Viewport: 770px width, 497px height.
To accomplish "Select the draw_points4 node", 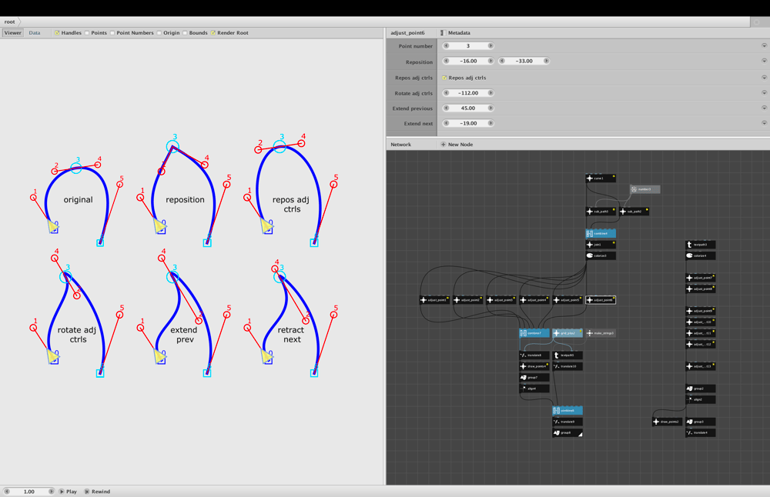I will point(534,366).
